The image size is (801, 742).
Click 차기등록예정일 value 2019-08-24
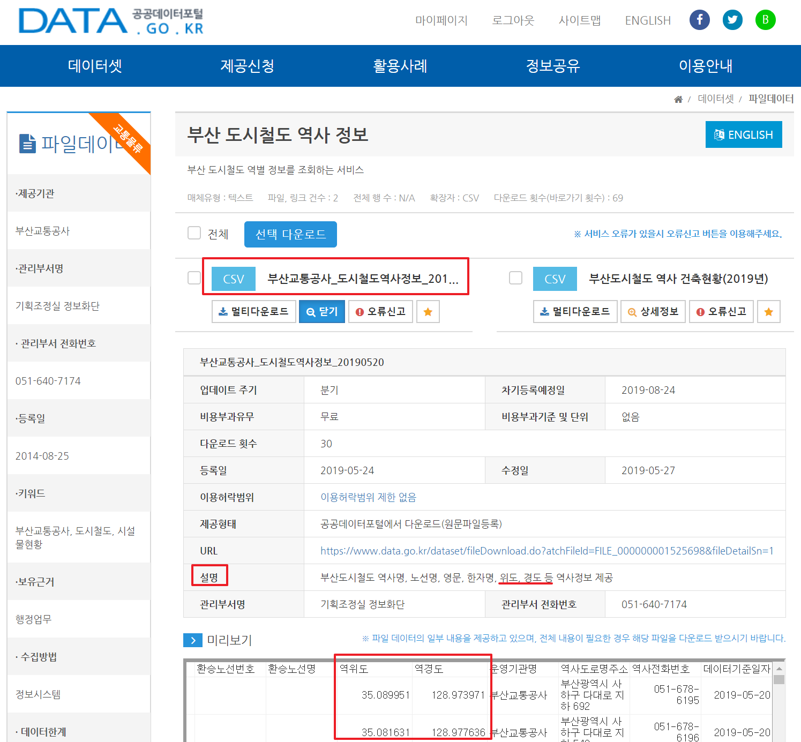pyautogui.click(x=648, y=390)
